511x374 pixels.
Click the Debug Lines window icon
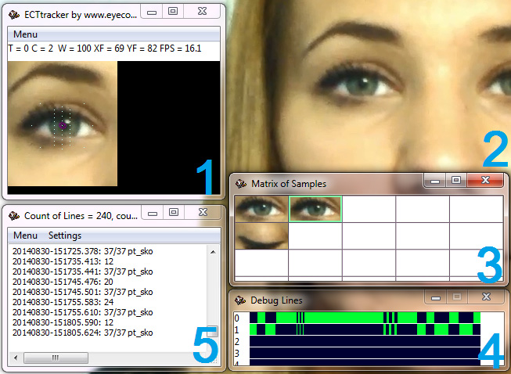[241, 300]
